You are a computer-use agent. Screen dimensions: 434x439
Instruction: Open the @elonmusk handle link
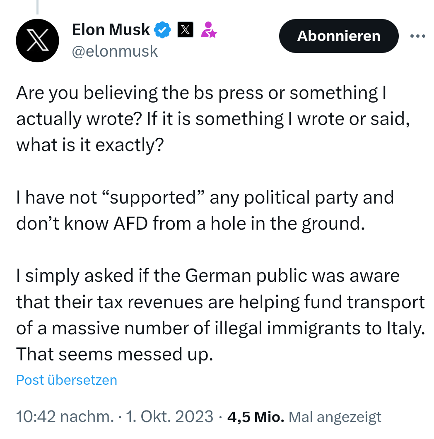pos(115,51)
